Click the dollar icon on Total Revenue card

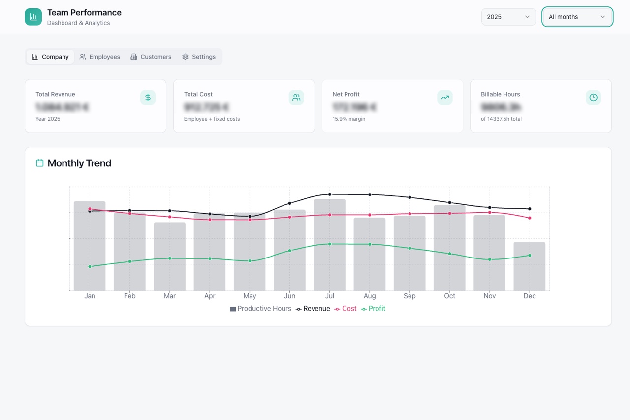(148, 97)
